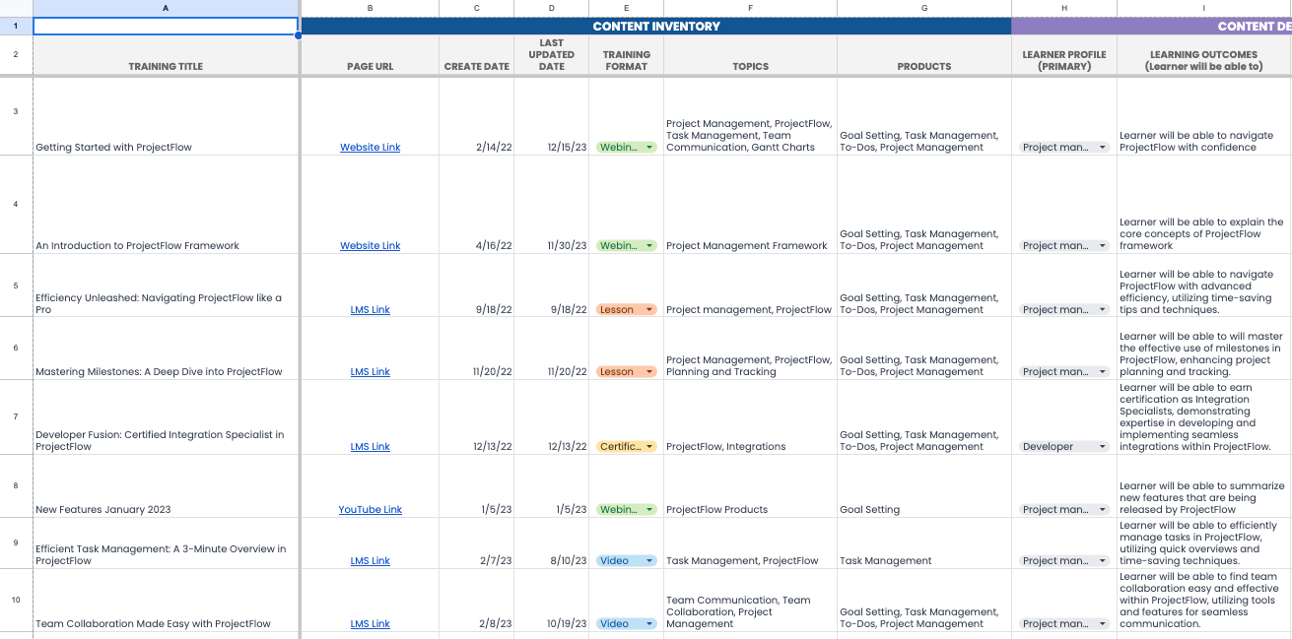Click the CONTENT INVENTORY merged header cell
1292x639 pixels.
tap(656, 27)
